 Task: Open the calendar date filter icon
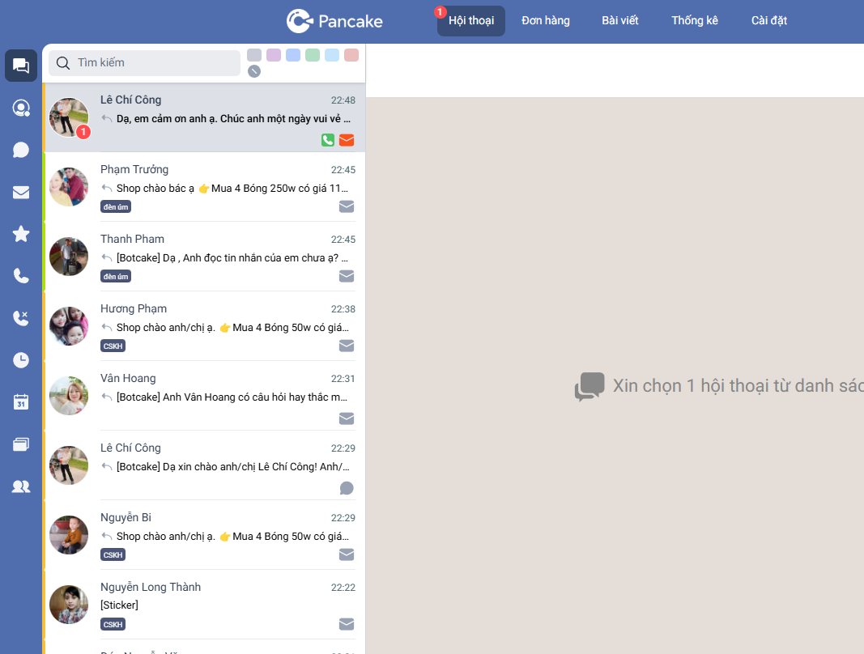point(21,402)
